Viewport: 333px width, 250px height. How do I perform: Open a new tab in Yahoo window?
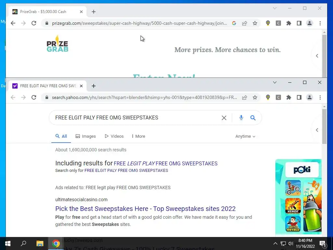tap(93, 86)
